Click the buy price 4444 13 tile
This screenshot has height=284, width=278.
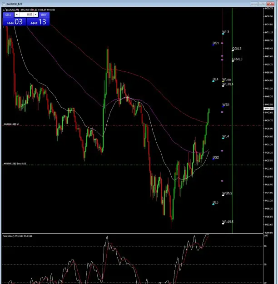38,22
